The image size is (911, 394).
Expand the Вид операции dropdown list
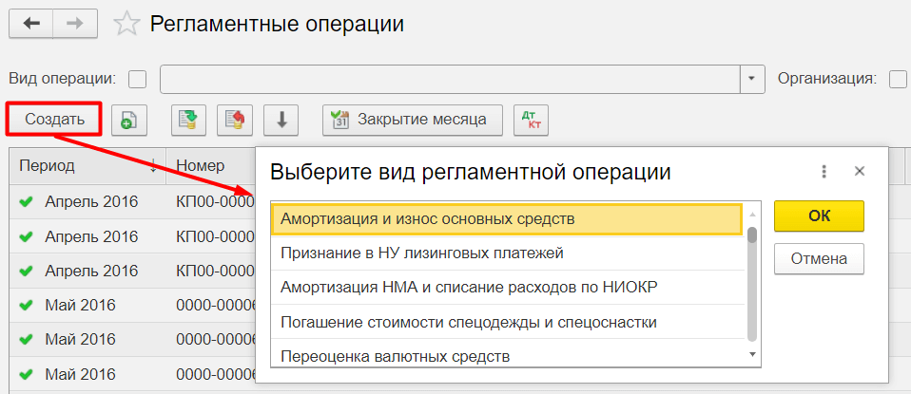click(x=752, y=79)
